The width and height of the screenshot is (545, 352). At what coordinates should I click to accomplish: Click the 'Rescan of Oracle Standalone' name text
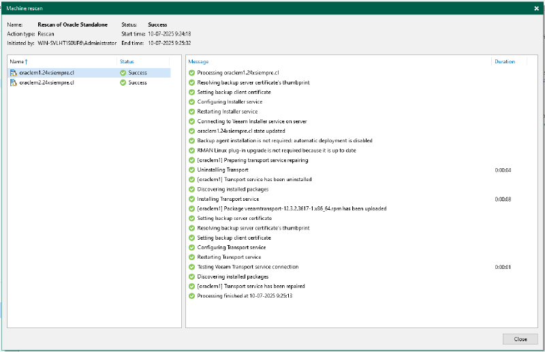click(73, 25)
